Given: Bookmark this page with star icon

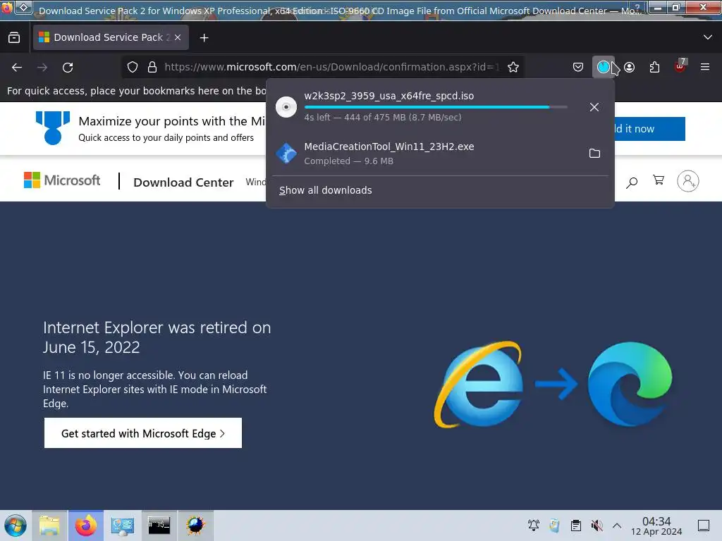Looking at the screenshot, I should click(513, 67).
